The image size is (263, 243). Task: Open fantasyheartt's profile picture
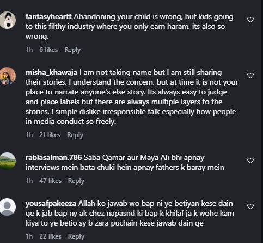pyautogui.click(x=8, y=20)
